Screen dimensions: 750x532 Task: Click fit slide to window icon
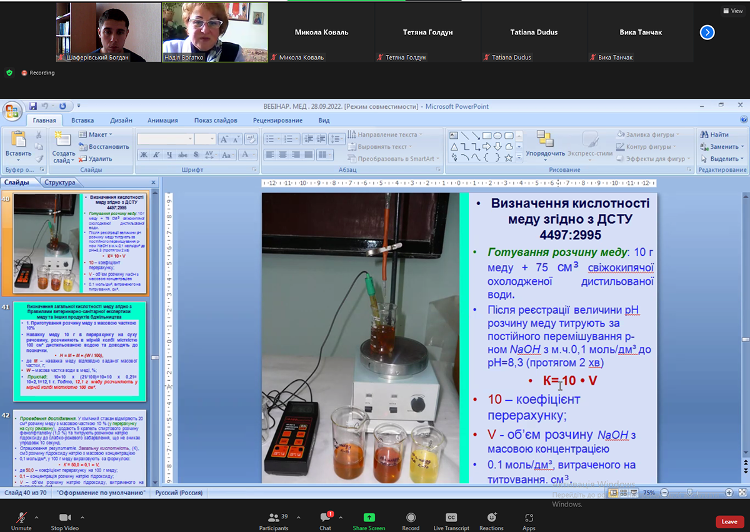742,493
